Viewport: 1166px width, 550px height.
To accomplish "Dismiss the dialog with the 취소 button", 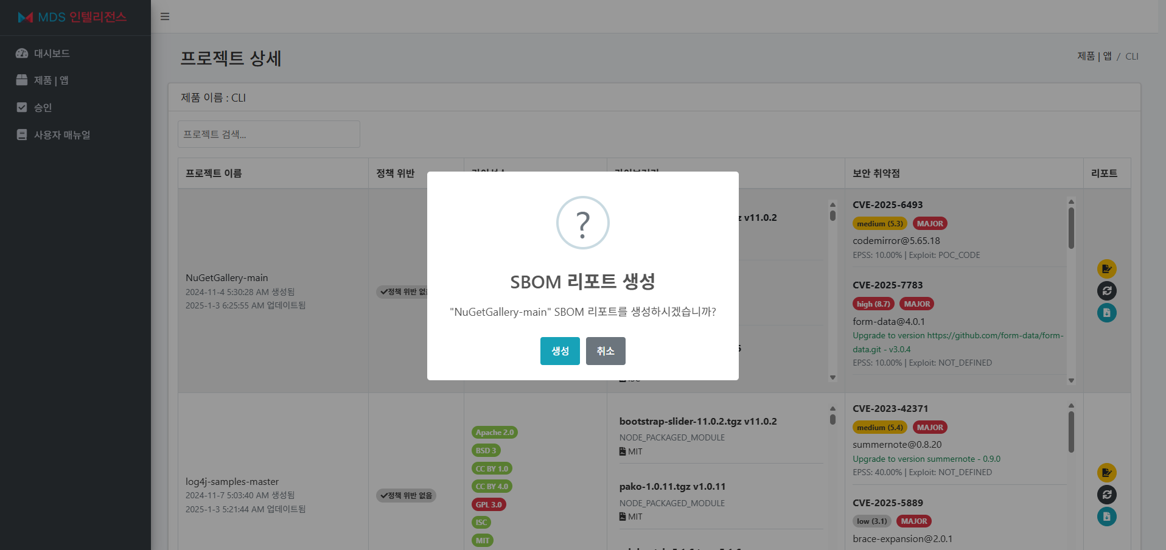I will [x=605, y=351].
